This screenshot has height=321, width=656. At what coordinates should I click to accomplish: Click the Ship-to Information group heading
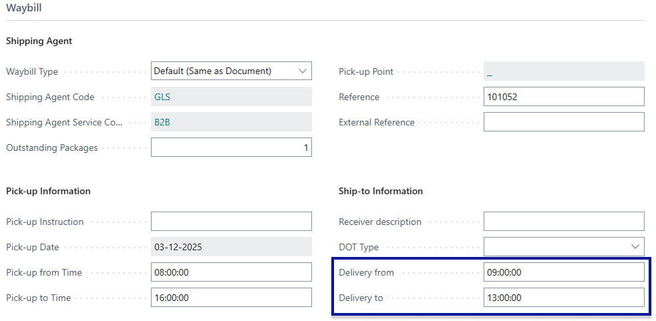(381, 191)
